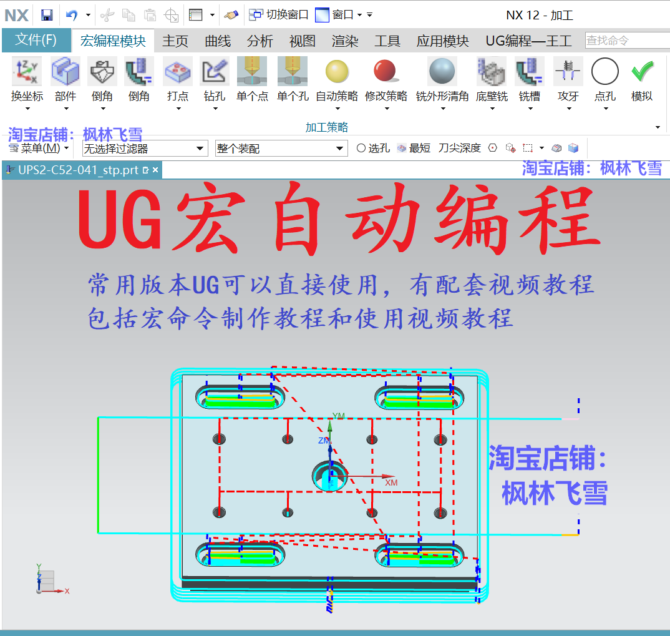The image size is (670, 636).
Task: Switch to the 渲染 render tab
Action: point(345,41)
